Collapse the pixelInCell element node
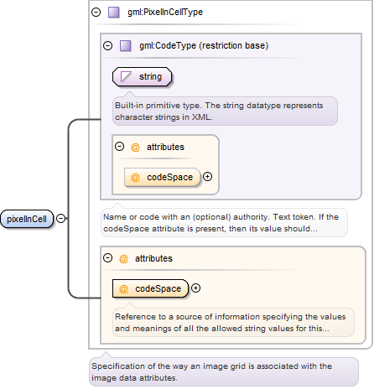 click(x=60, y=218)
